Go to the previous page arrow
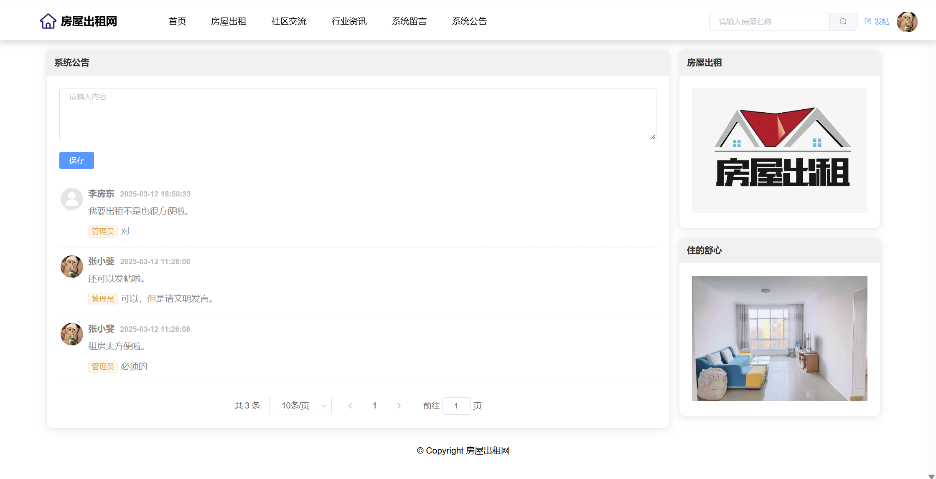Screen dimensions: 936x479 coord(350,406)
